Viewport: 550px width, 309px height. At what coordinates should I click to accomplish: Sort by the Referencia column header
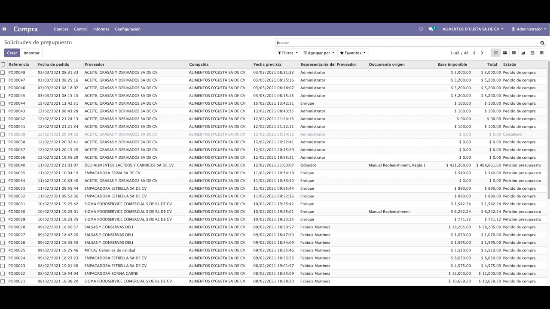pos(19,64)
